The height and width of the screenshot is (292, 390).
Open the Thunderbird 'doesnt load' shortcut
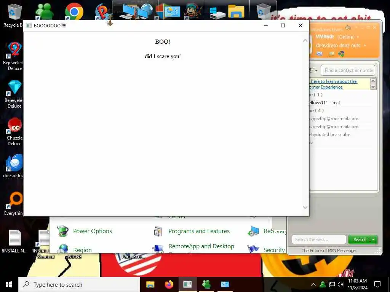14,163
